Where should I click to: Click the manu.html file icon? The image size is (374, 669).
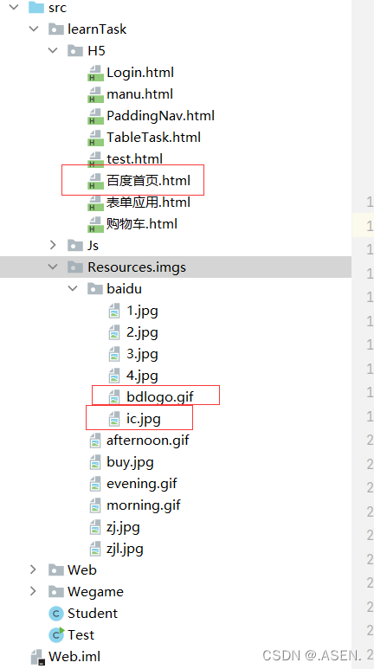click(95, 94)
